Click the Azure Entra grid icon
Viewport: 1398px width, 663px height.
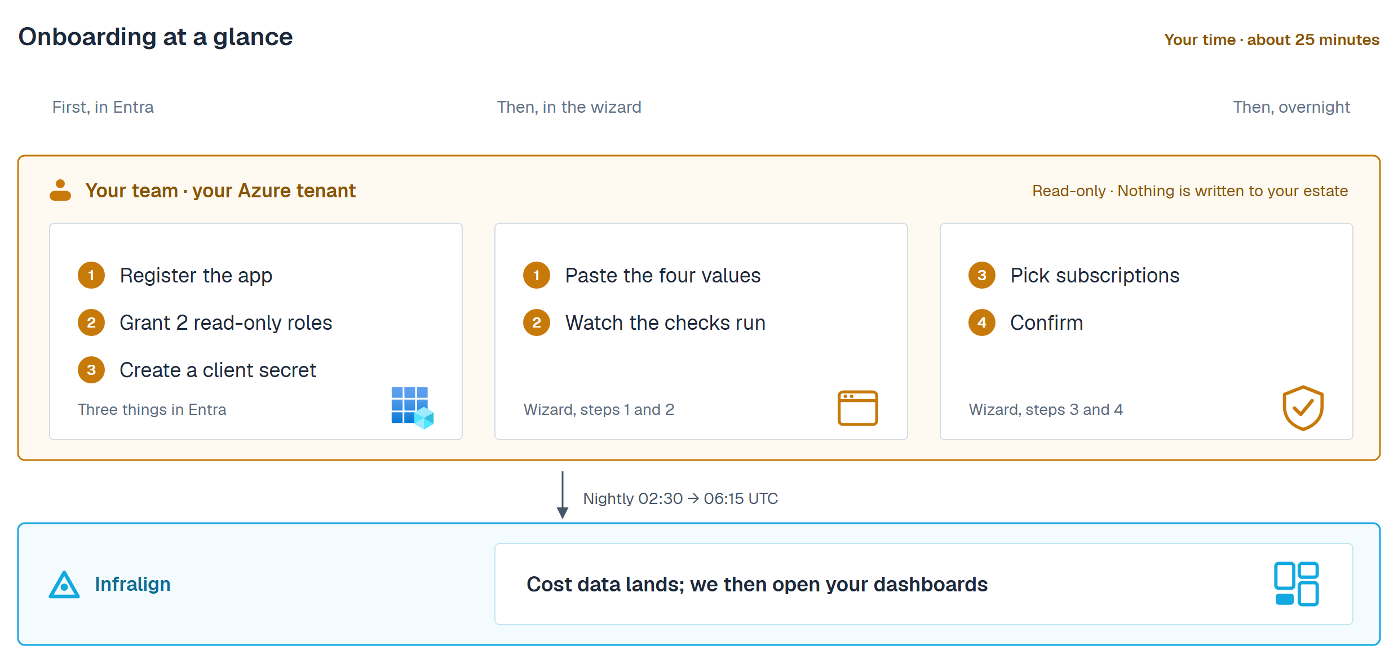point(413,408)
